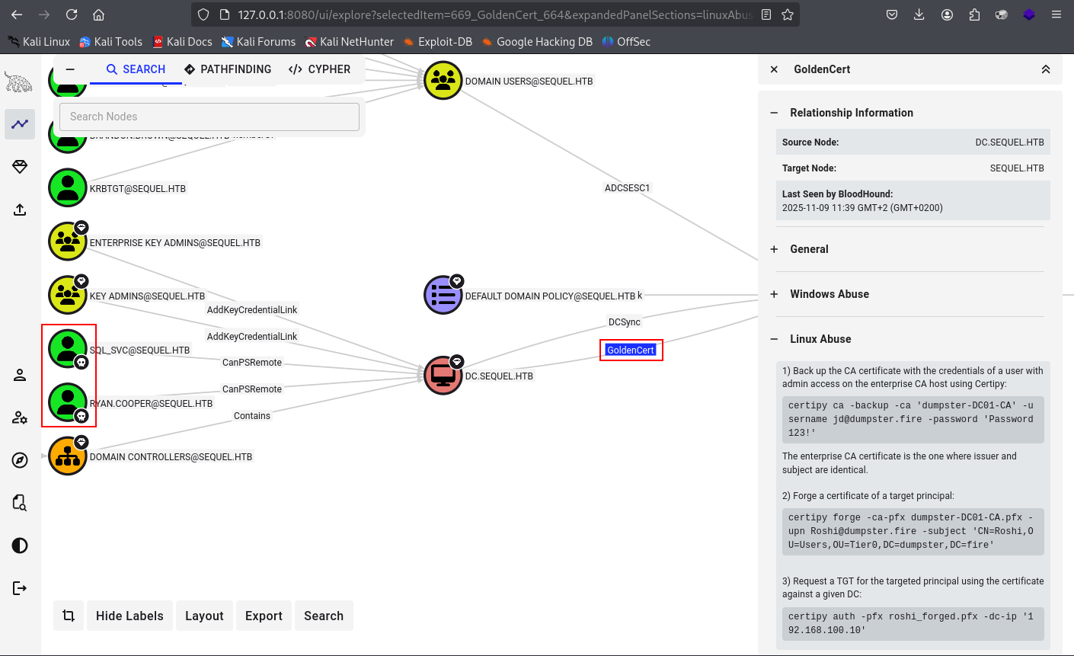Switch to the PATHFINDING tab

[228, 69]
